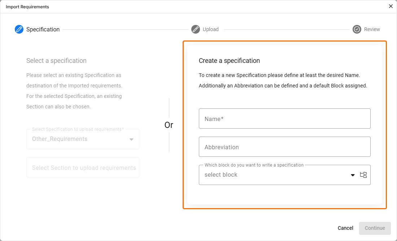Screen dimensions: 397x241
Task: Focus the Name* input field
Action: tap(284, 119)
